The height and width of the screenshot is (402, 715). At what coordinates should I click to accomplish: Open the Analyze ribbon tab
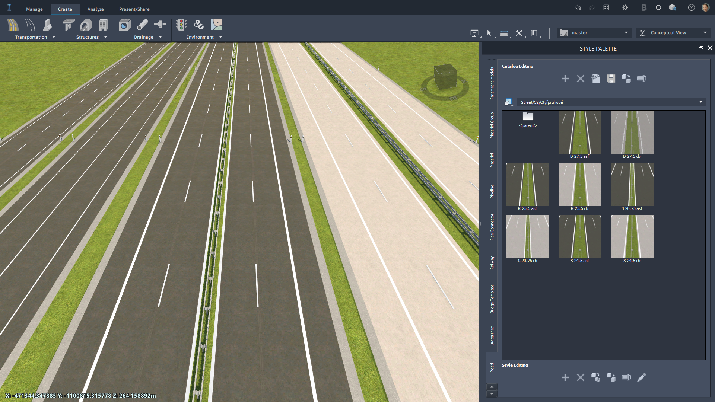coord(95,9)
